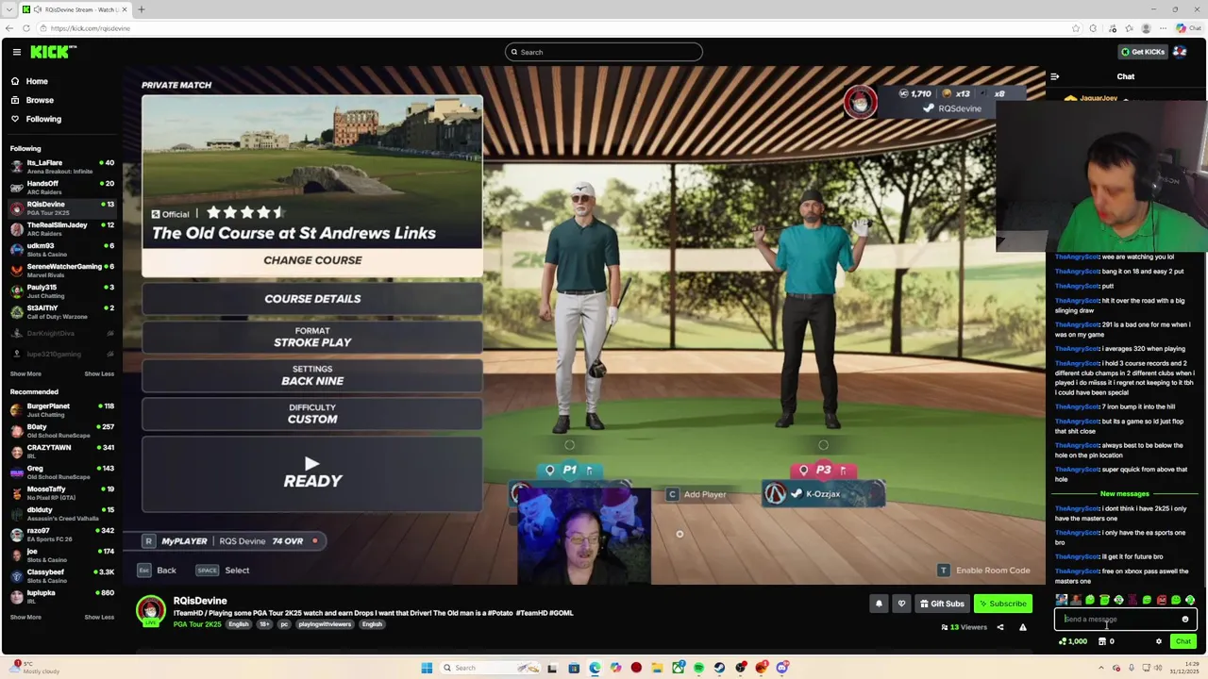Toggle stream notifications bell

(x=879, y=604)
